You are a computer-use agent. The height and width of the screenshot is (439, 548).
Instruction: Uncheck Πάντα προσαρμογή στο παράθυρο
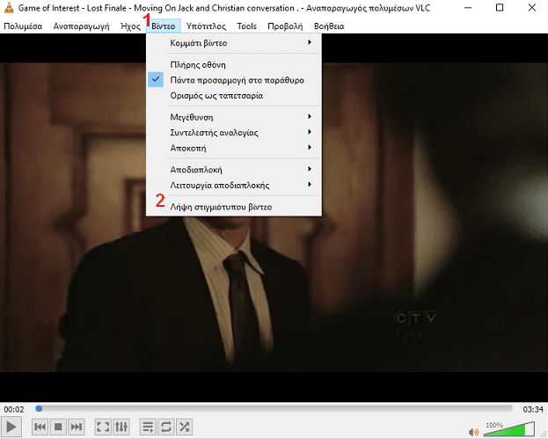pyautogui.click(x=234, y=80)
